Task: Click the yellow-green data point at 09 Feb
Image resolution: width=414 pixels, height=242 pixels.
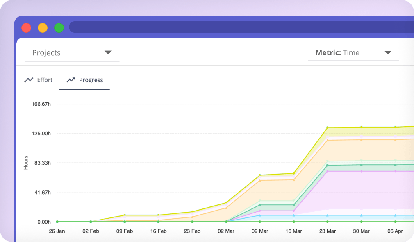Action: [125, 215]
